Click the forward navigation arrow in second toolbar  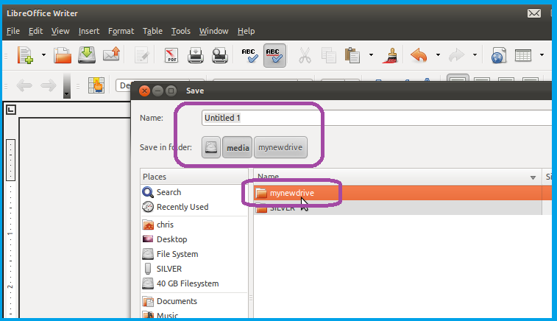coord(48,85)
